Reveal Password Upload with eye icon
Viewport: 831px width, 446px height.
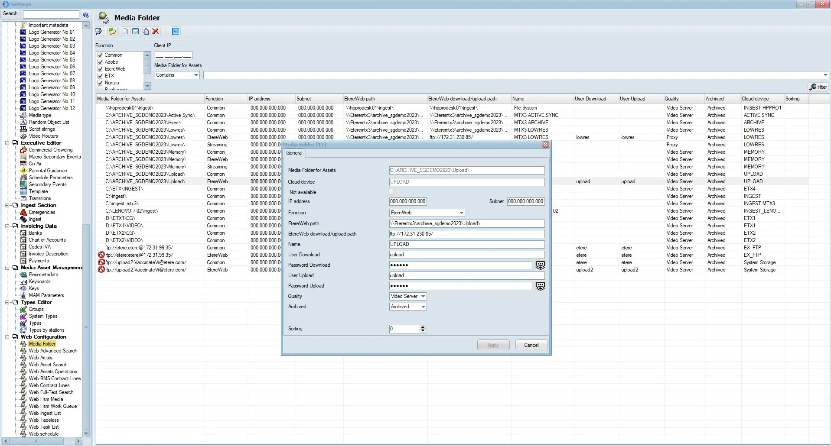540,286
